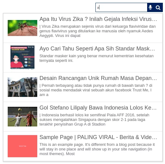
Task: Click the microphone voice search icon
Action: [x=150, y=7]
